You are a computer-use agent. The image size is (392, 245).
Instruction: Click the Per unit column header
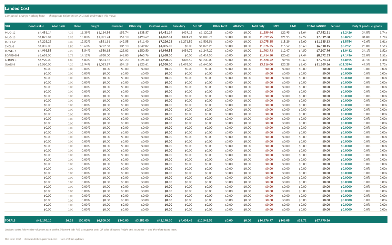coord(335,26)
